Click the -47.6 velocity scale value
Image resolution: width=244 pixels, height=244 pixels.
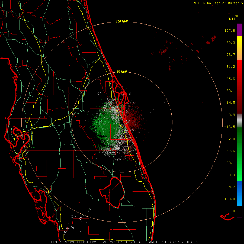click(230, 151)
